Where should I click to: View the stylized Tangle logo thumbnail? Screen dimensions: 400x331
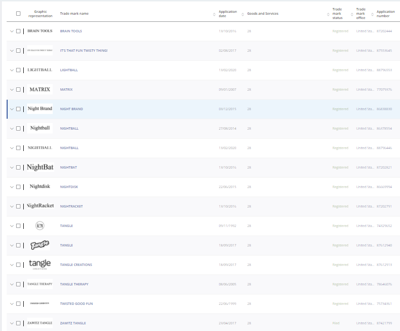(40, 245)
